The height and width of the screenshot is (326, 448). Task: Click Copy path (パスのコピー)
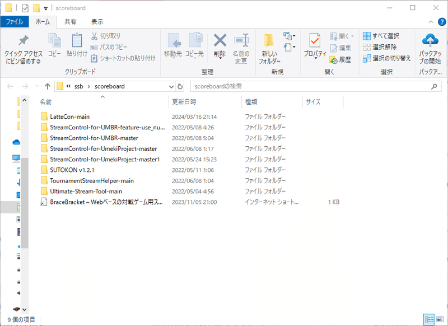(x=109, y=47)
